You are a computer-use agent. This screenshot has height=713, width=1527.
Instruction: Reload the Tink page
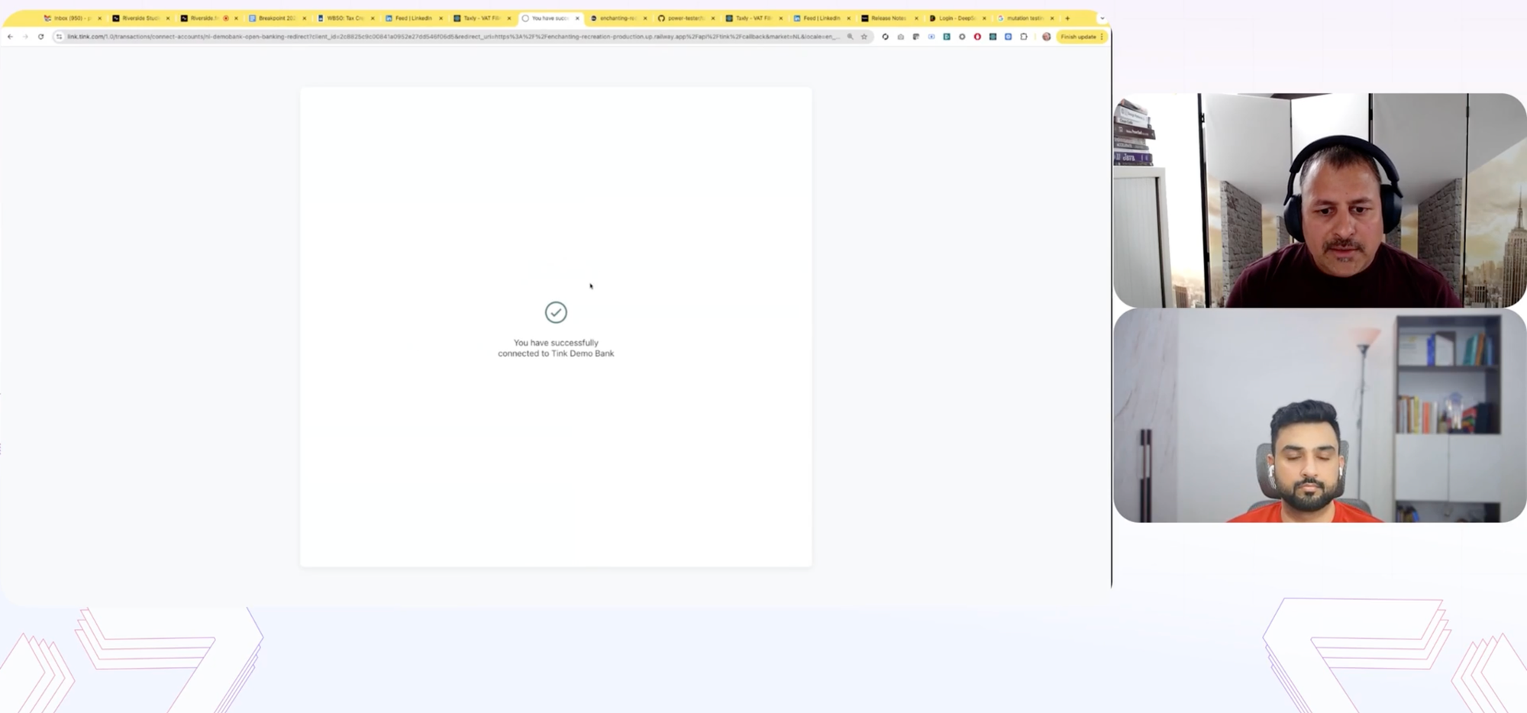point(41,37)
